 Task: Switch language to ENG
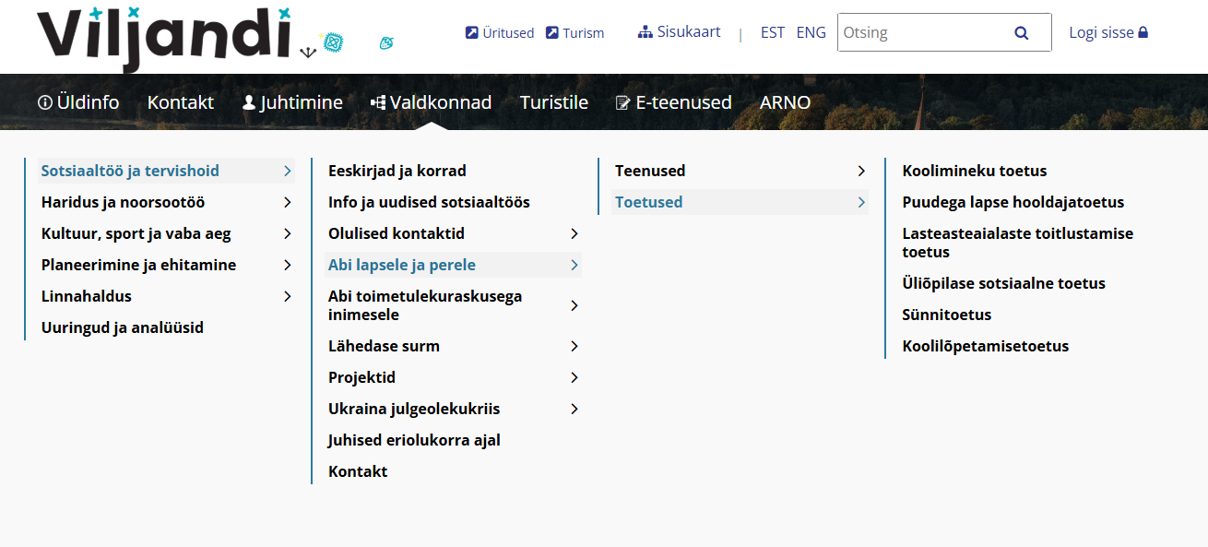click(x=811, y=32)
